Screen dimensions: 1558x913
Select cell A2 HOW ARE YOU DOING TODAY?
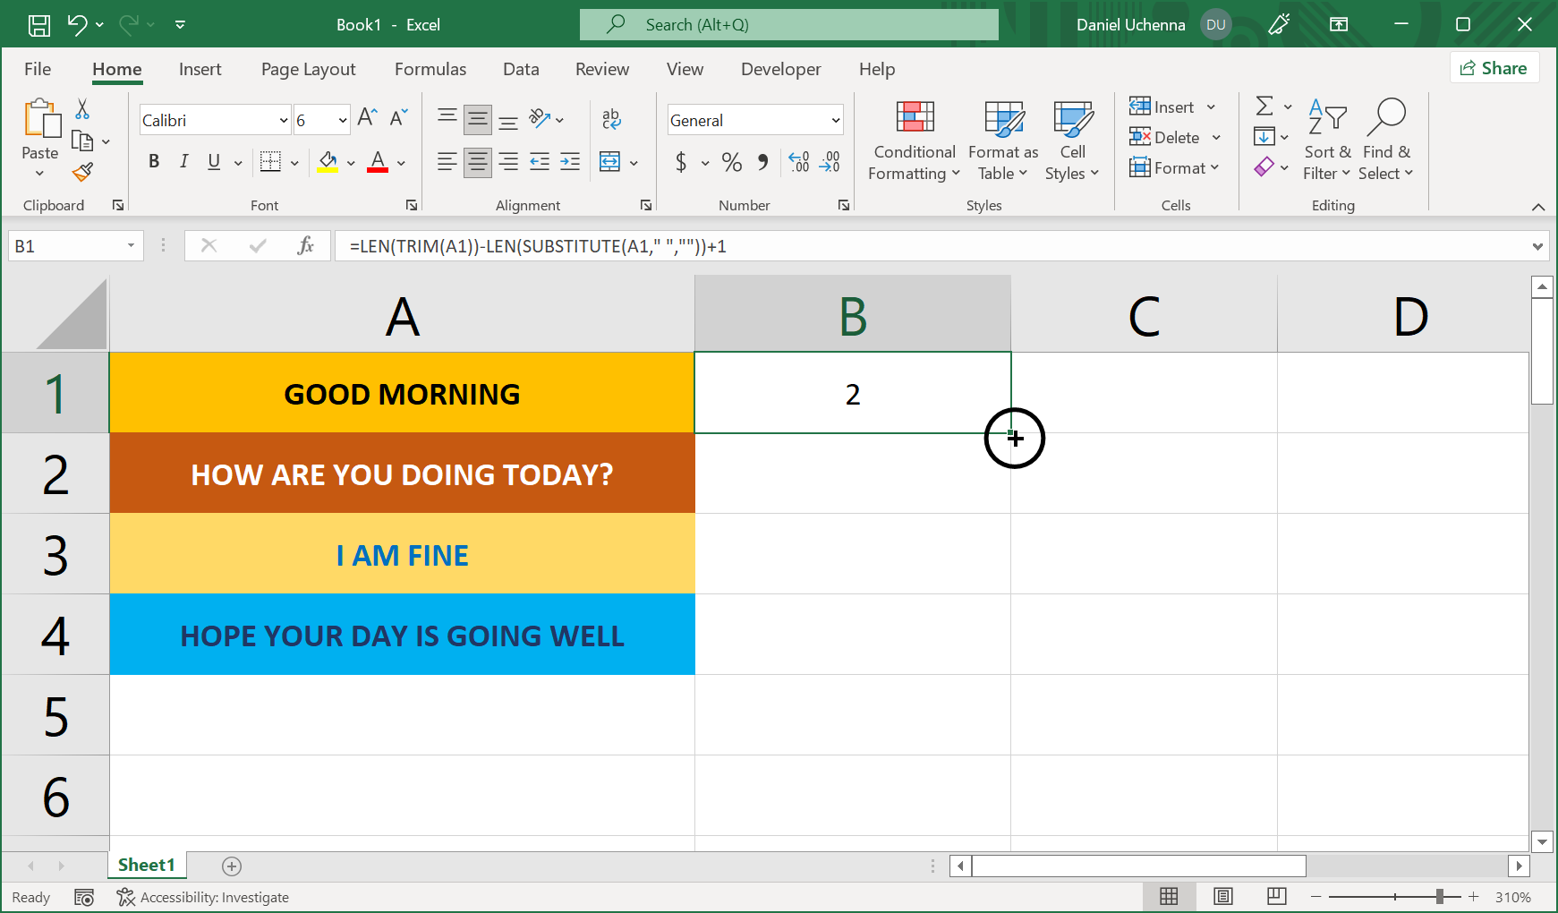click(402, 474)
